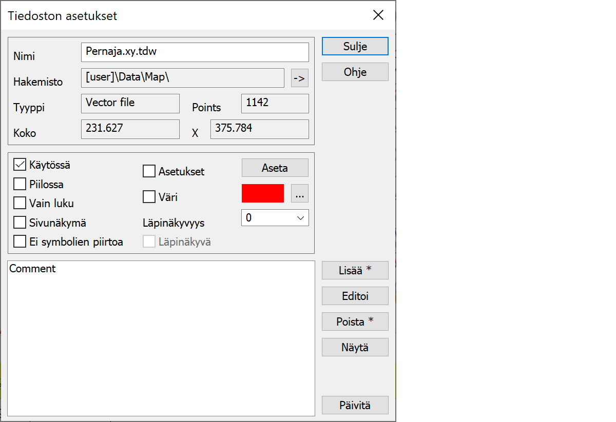
Task: Enable the Väri checkbox
Action: 149,196
